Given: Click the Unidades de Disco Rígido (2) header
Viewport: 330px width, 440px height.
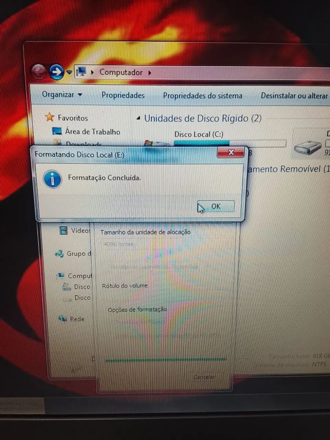Looking at the screenshot, I should [203, 119].
